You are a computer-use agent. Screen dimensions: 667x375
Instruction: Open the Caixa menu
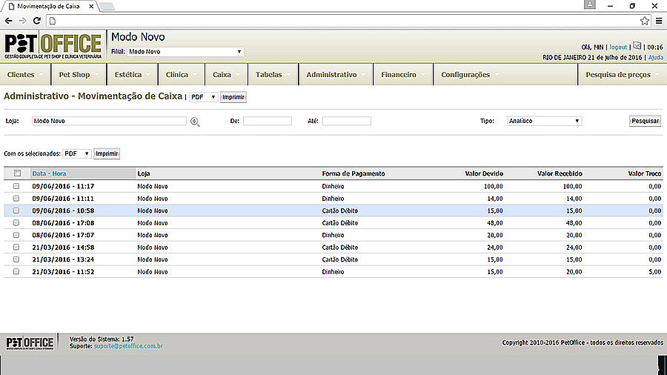click(222, 75)
